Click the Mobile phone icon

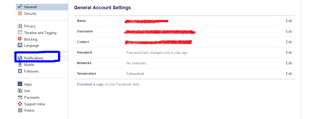point(20,65)
